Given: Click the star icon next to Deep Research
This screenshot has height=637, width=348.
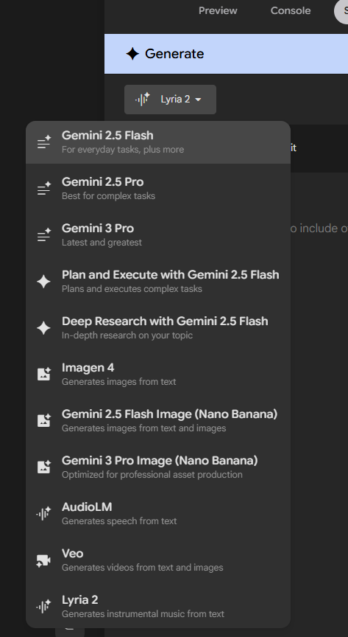Looking at the screenshot, I should pyautogui.click(x=44, y=328).
